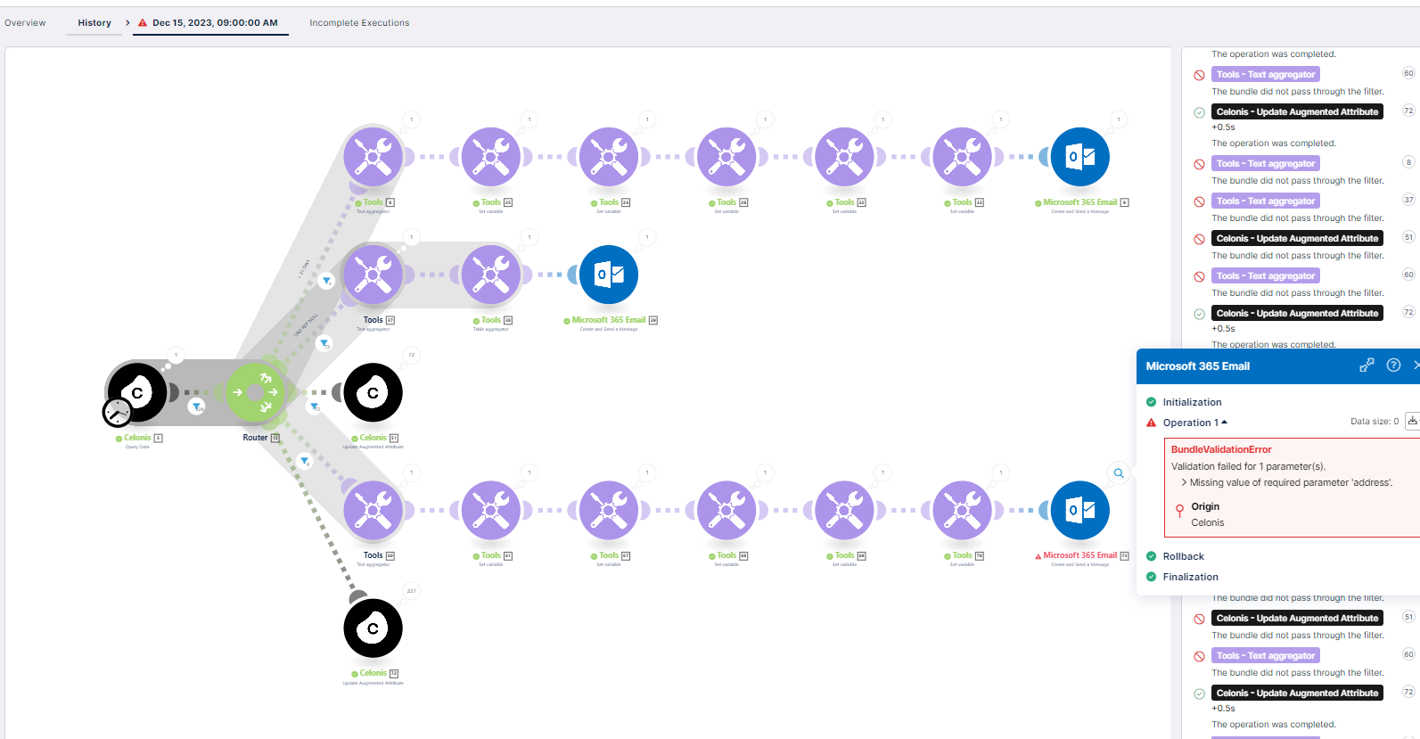Click Text aggregator log entry with bubble 37
Screen dimensions: 1420x739
point(1266,201)
